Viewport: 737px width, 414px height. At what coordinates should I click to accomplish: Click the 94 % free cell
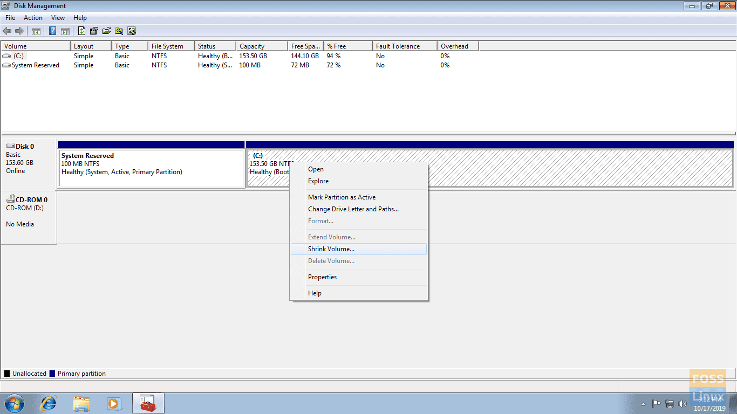(333, 56)
